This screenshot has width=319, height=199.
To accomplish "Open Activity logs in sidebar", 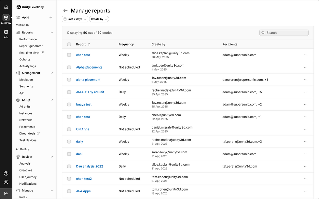I will 28,66.
